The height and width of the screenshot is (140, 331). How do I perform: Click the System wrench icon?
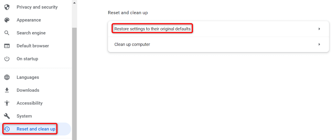click(7, 116)
